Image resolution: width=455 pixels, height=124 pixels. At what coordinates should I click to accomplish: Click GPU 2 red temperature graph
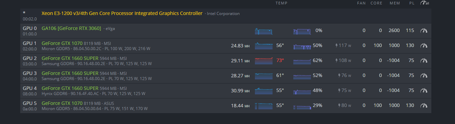(x=264, y=61)
